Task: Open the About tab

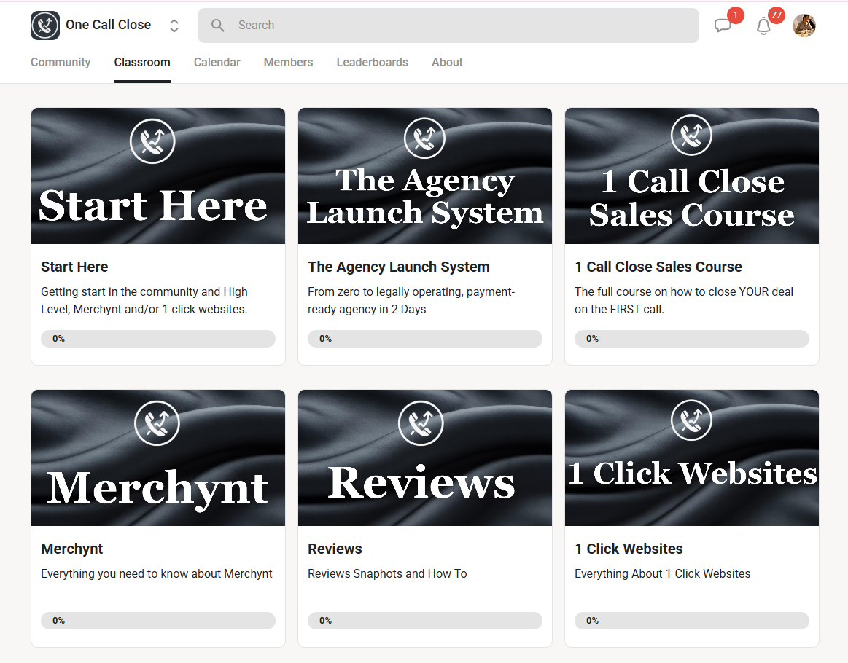Action: [x=447, y=62]
